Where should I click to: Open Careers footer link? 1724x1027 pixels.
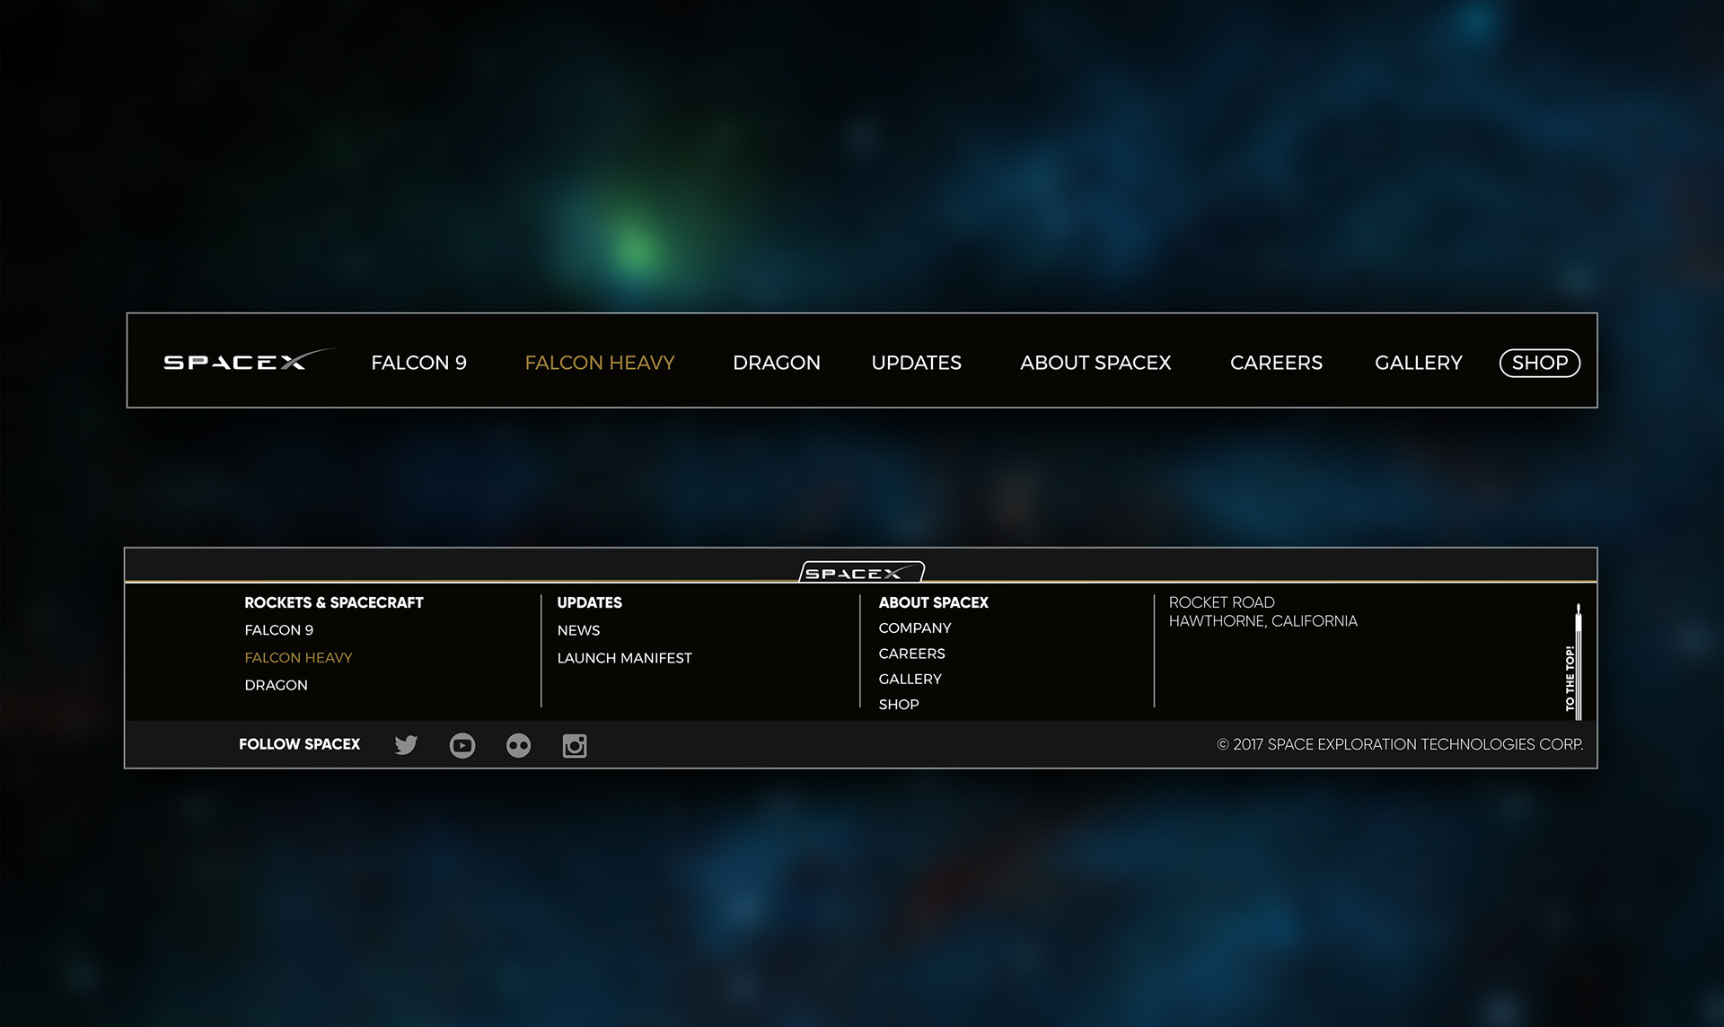pos(912,654)
